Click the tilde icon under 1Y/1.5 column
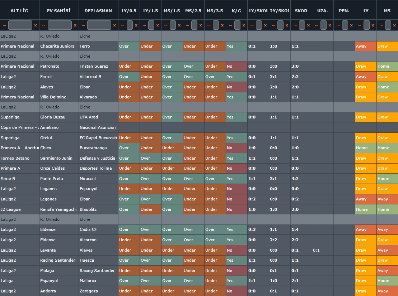Image resolution: width=398 pixels, height=296 pixels. point(144,25)
